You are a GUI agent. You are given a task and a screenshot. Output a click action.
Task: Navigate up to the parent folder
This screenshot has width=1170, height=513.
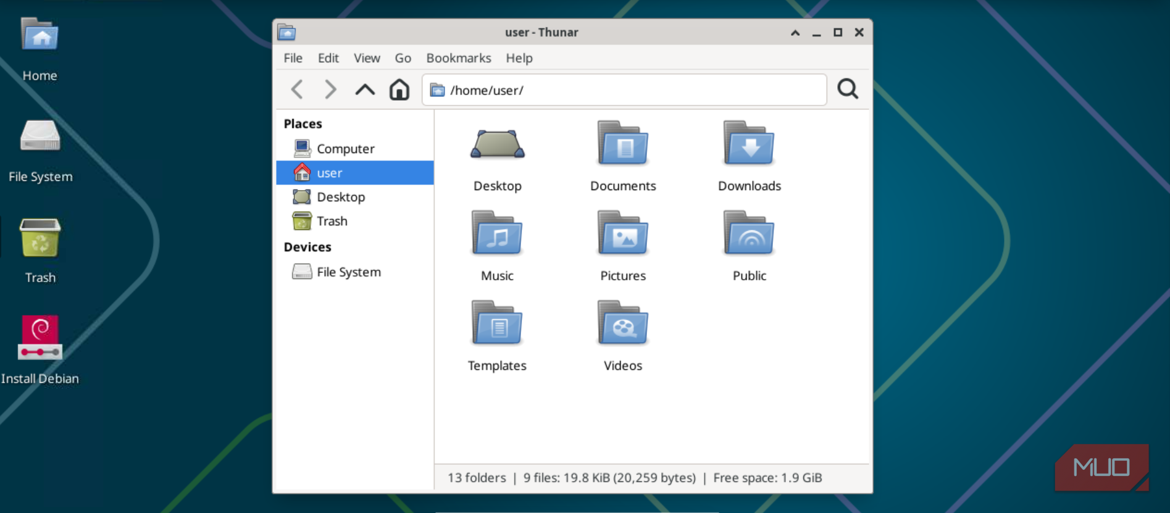tap(365, 90)
